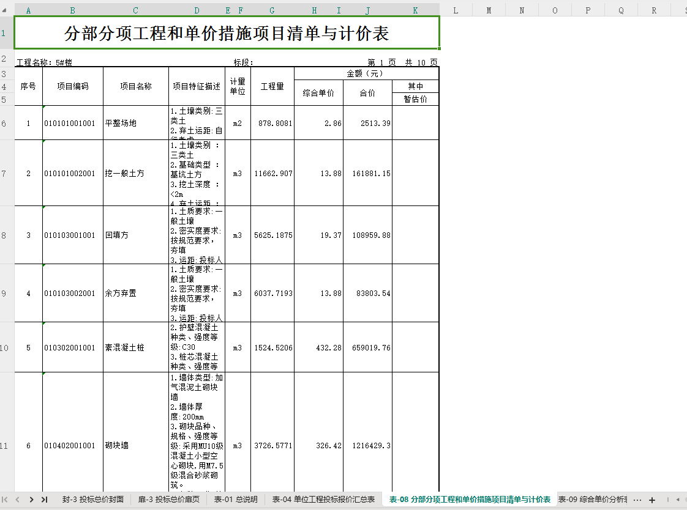Select the 素混凝土桩 item name cell
This screenshot has height=510, width=687.
(136, 348)
